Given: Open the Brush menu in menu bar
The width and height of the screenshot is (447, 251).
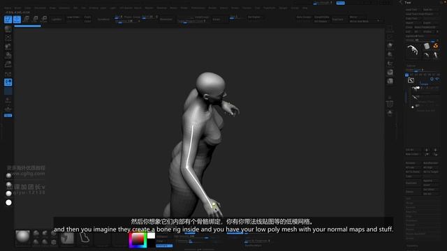Looking at the screenshot, I should click(x=17, y=8).
